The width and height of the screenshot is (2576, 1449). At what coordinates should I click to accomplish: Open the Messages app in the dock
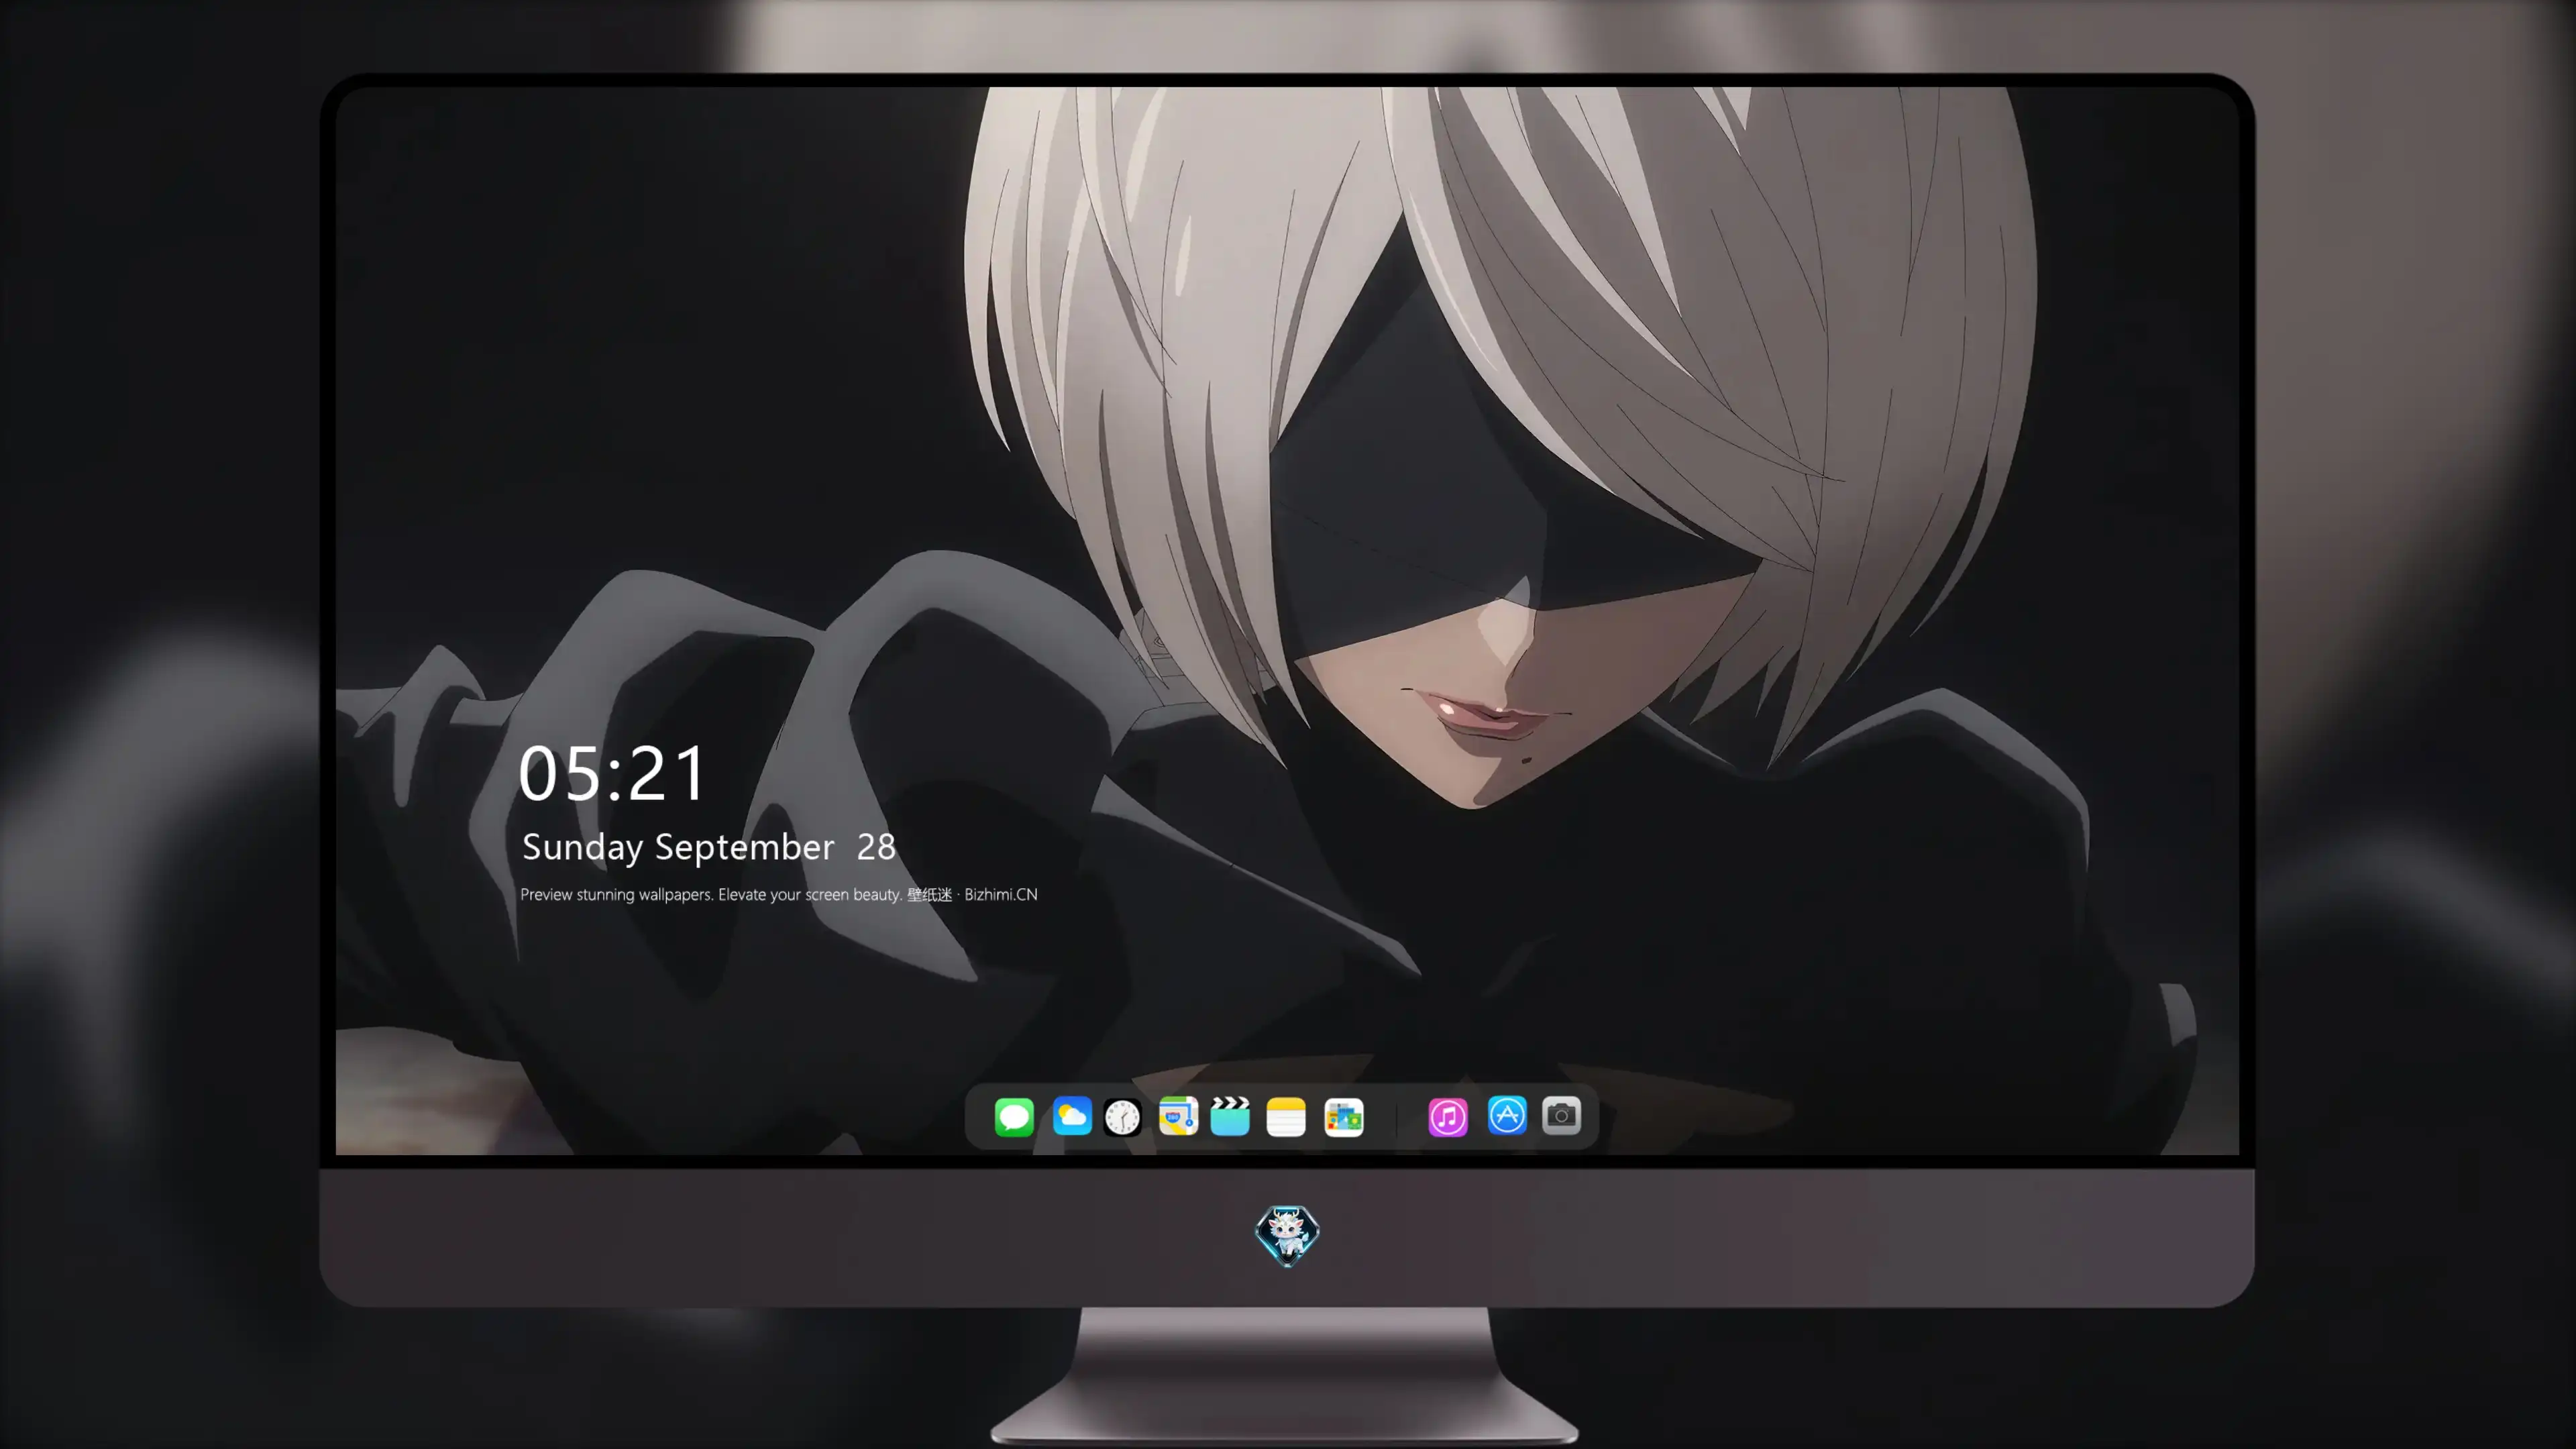(1014, 1116)
